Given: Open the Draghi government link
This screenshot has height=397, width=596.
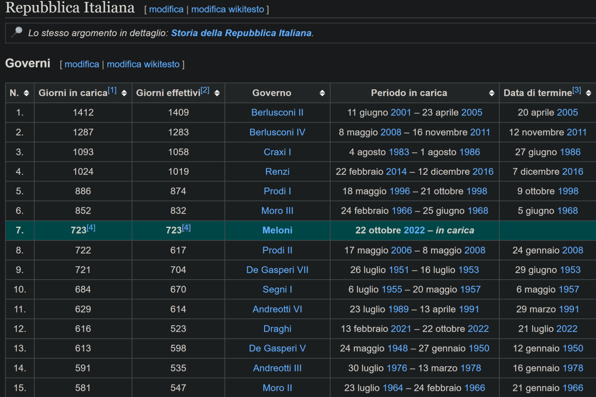Looking at the screenshot, I should tap(277, 329).
